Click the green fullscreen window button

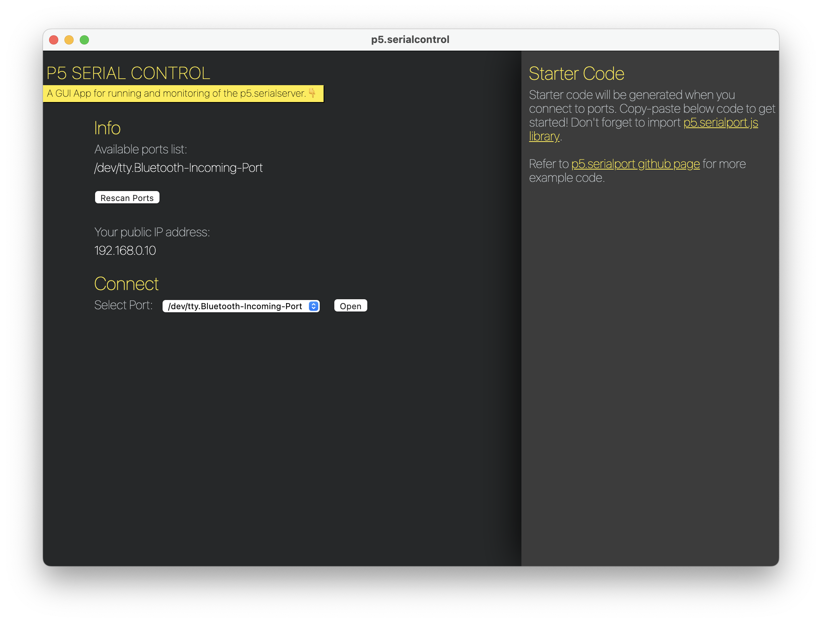pos(84,40)
